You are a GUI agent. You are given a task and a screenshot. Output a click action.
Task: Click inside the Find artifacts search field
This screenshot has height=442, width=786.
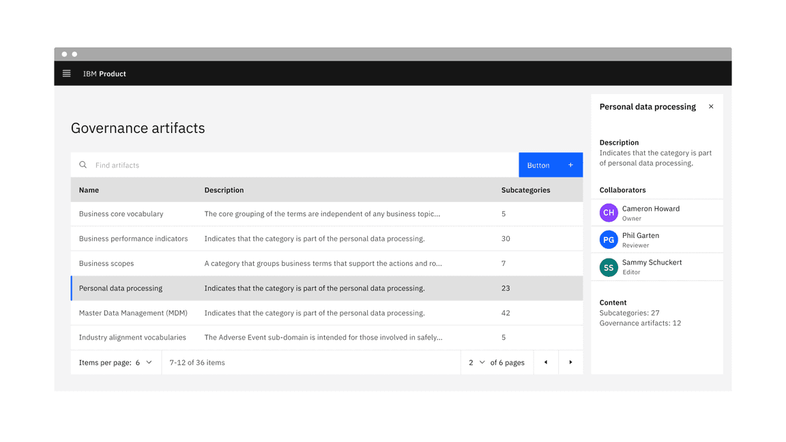click(205, 164)
